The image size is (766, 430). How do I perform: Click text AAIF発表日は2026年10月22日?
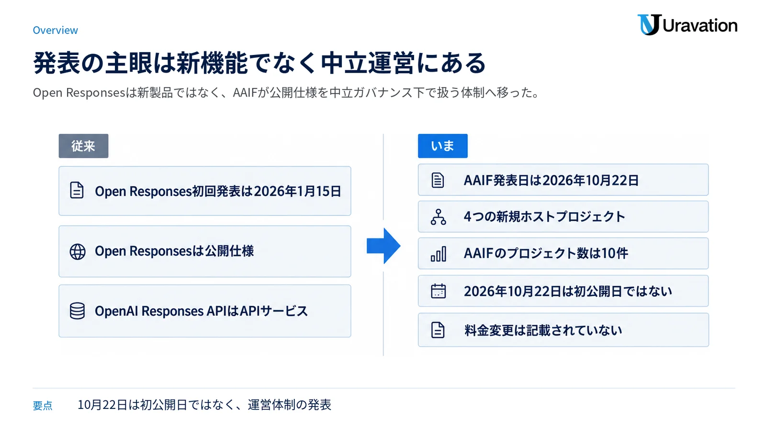point(551,180)
